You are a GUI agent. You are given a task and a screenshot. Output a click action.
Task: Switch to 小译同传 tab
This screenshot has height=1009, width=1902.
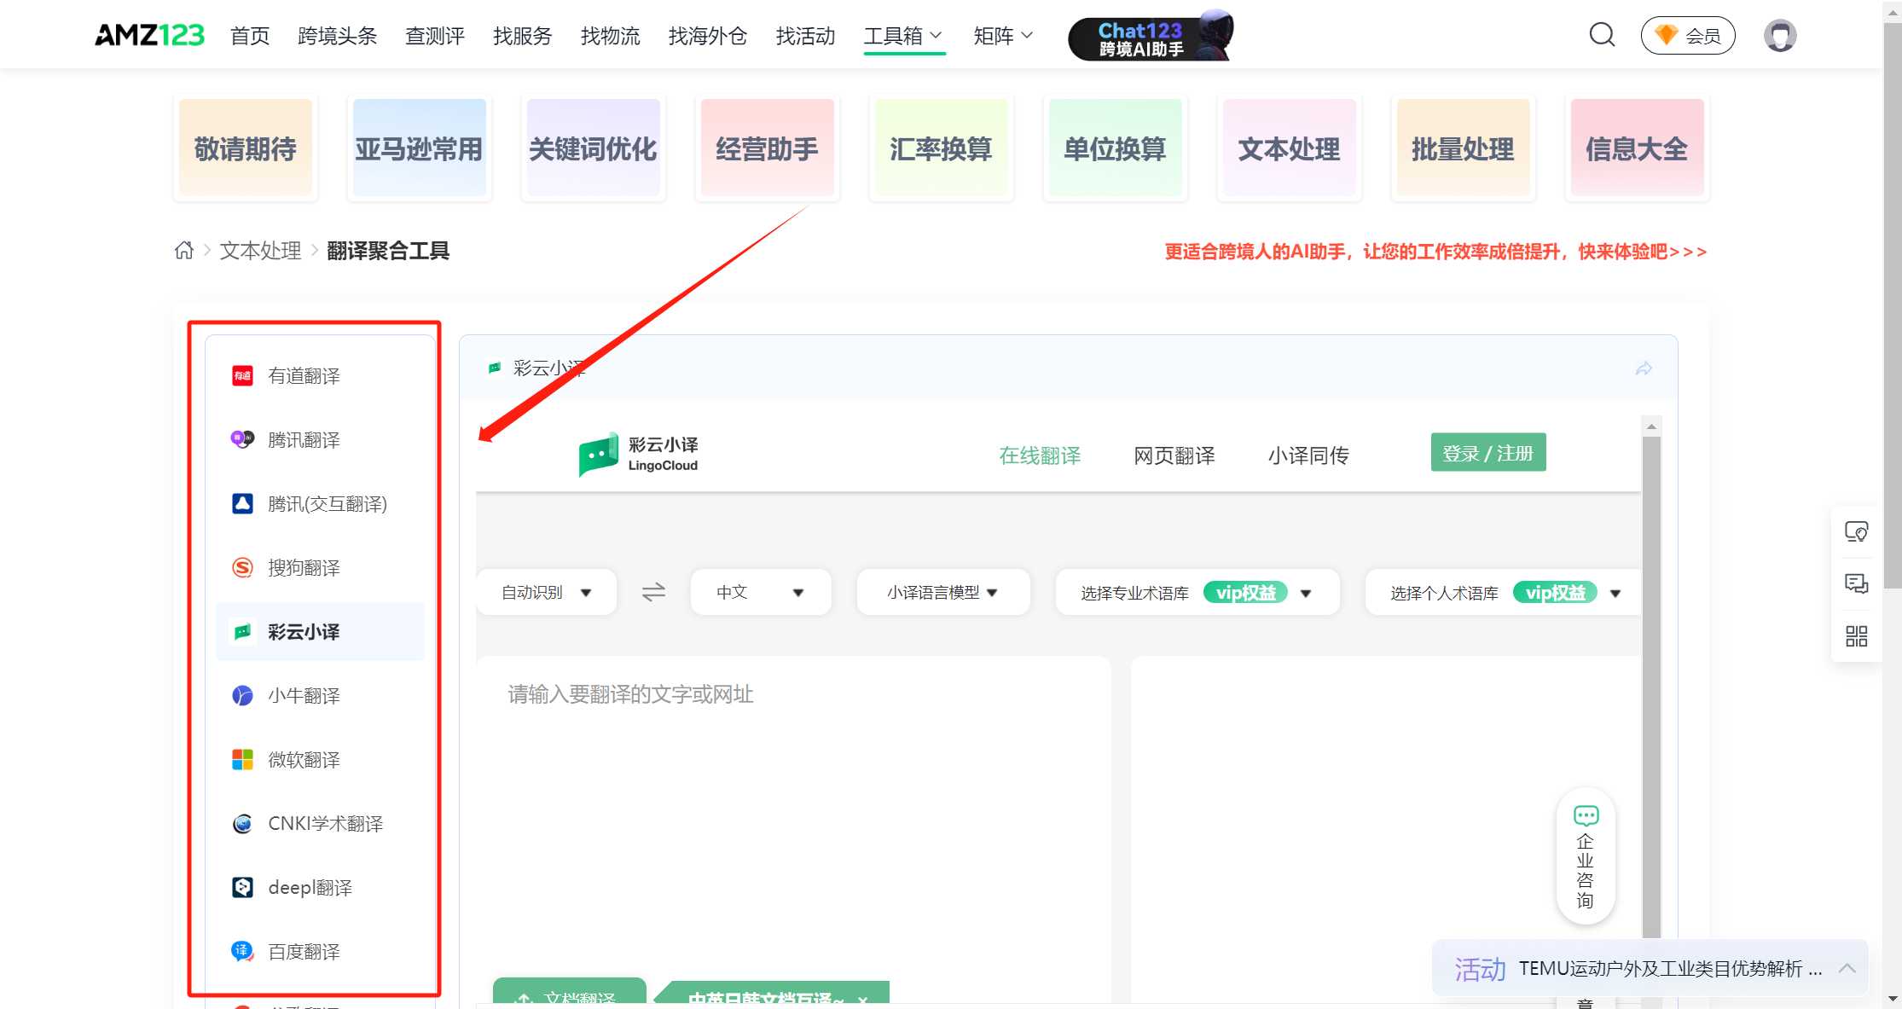pos(1308,455)
